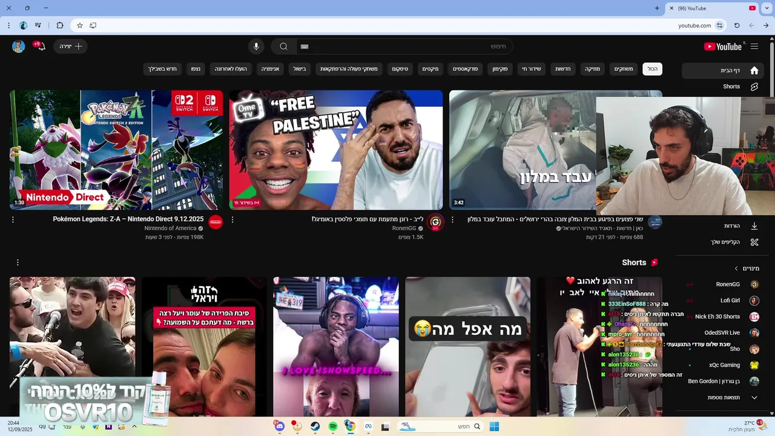Bookmark this page with the star
The width and height of the screenshot is (775, 436).
(x=79, y=25)
